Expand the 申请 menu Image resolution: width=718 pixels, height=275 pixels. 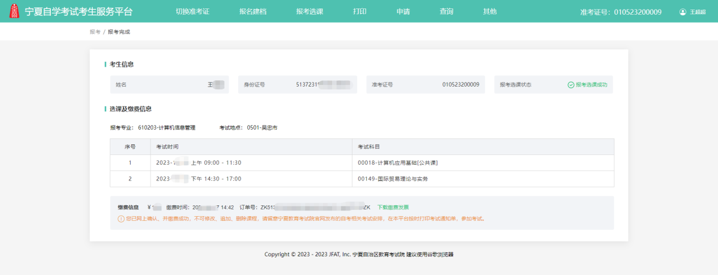[403, 11]
